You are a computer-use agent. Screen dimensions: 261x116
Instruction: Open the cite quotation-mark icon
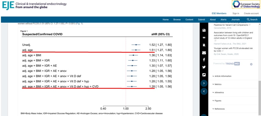[204, 38]
